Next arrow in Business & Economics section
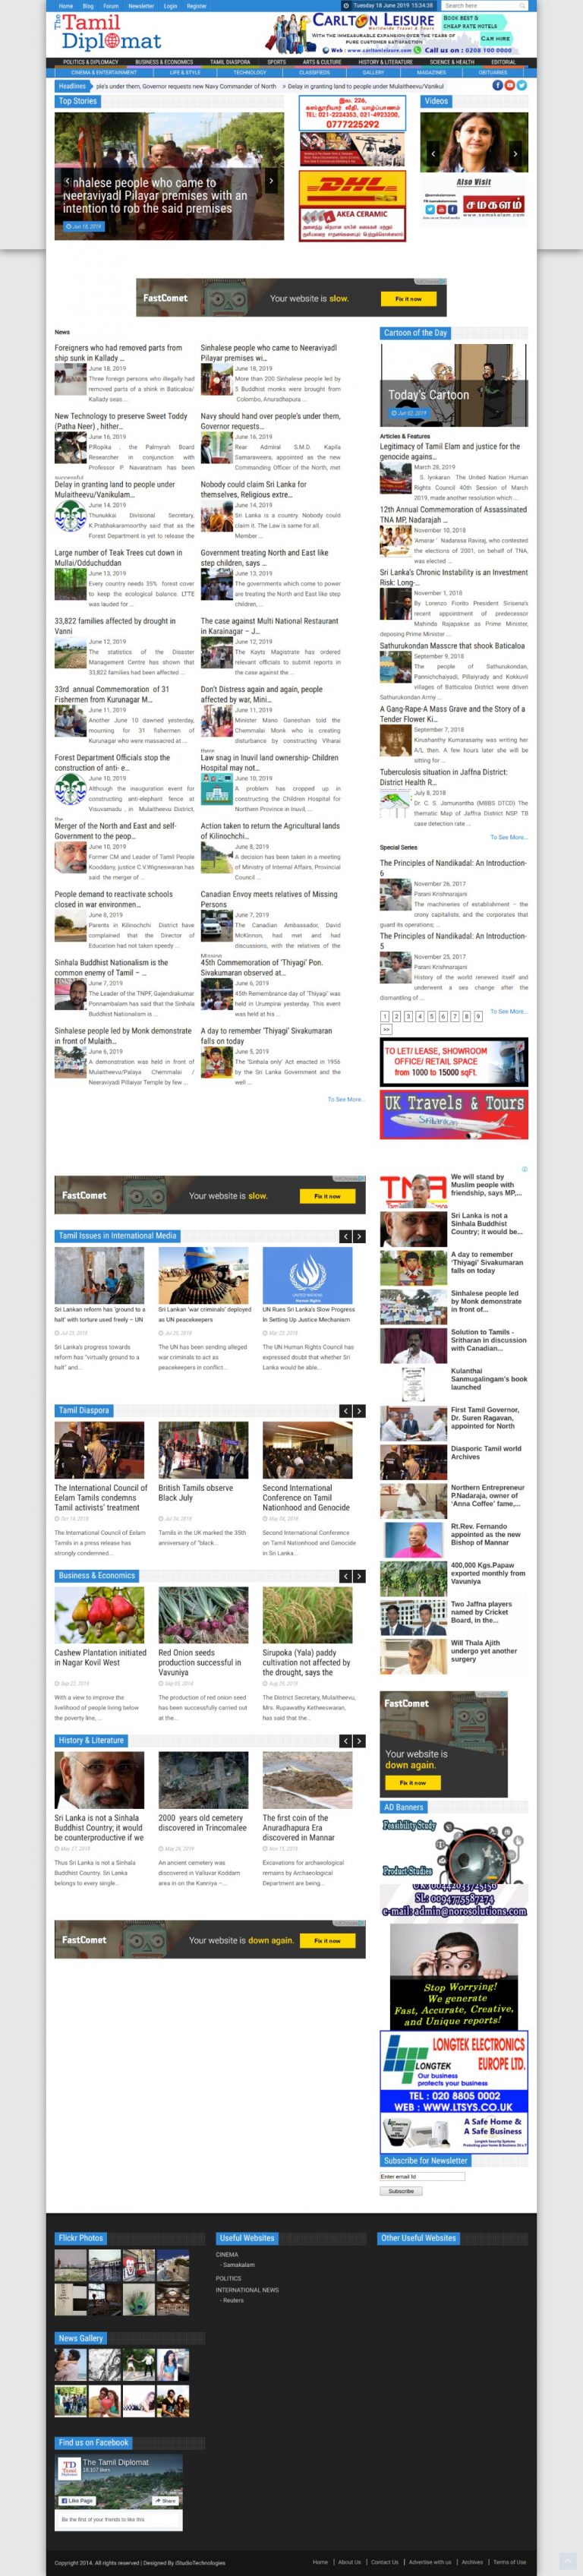This screenshot has height=2576, width=583. (359, 1576)
